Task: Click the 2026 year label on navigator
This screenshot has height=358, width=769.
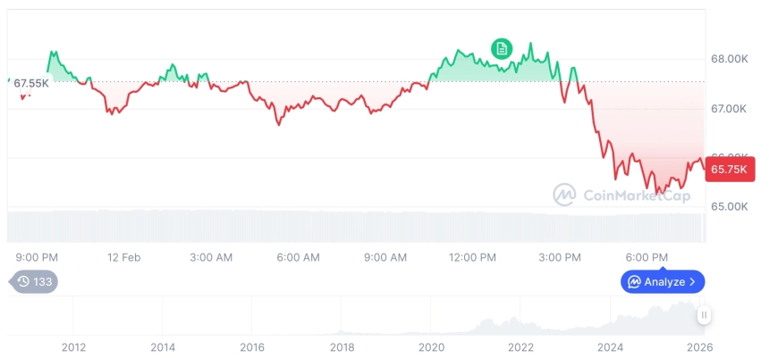Action: [699, 347]
